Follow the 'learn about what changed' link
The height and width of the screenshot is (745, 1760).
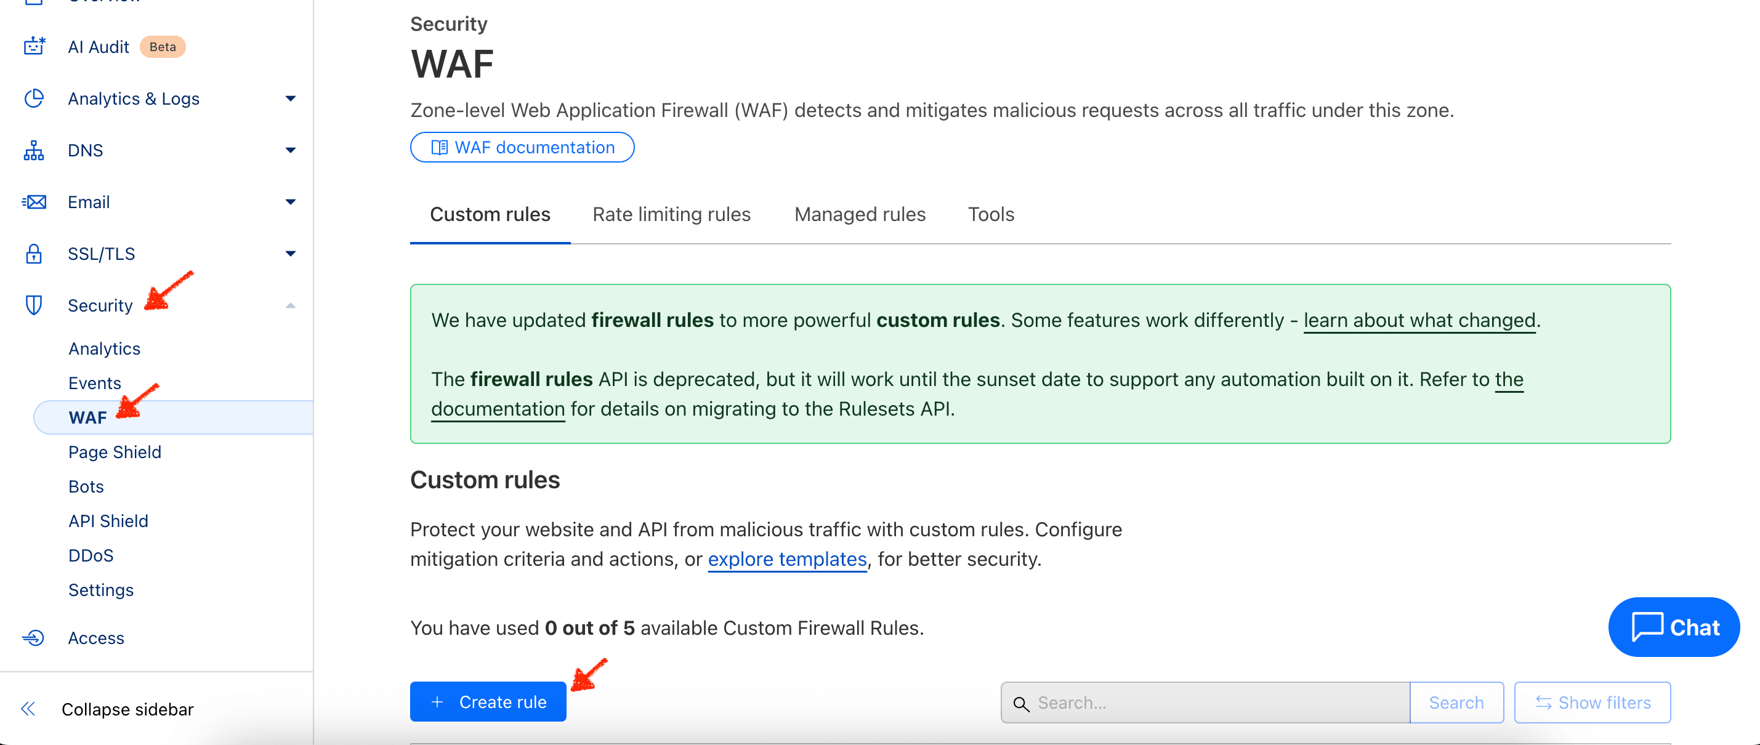[x=1419, y=320]
